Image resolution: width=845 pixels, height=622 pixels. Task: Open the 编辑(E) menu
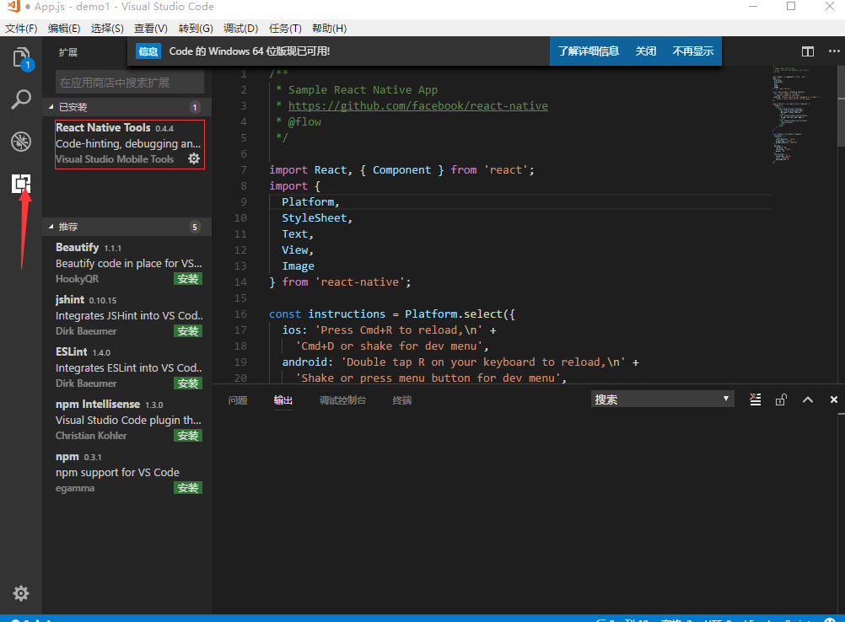click(x=64, y=29)
